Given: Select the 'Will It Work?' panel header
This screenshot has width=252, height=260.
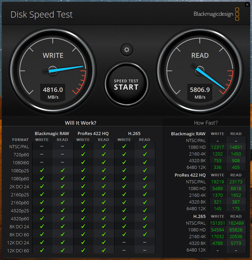Looking at the screenshot, I should coord(81,123).
